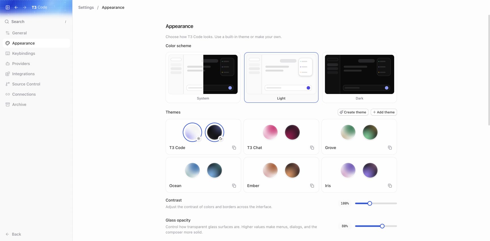Click the page vertical scrollbar
Image resolution: width=490 pixels, height=241 pixels.
(489, 70)
